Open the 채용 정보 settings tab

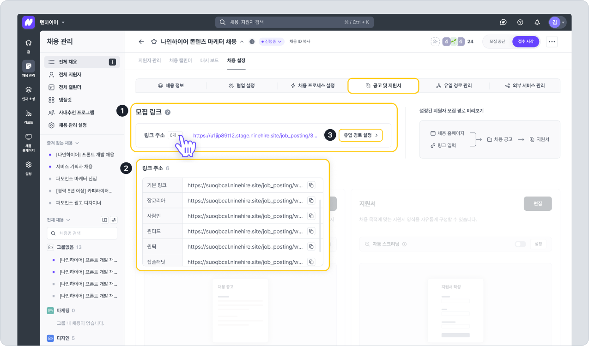click(171, 86)
